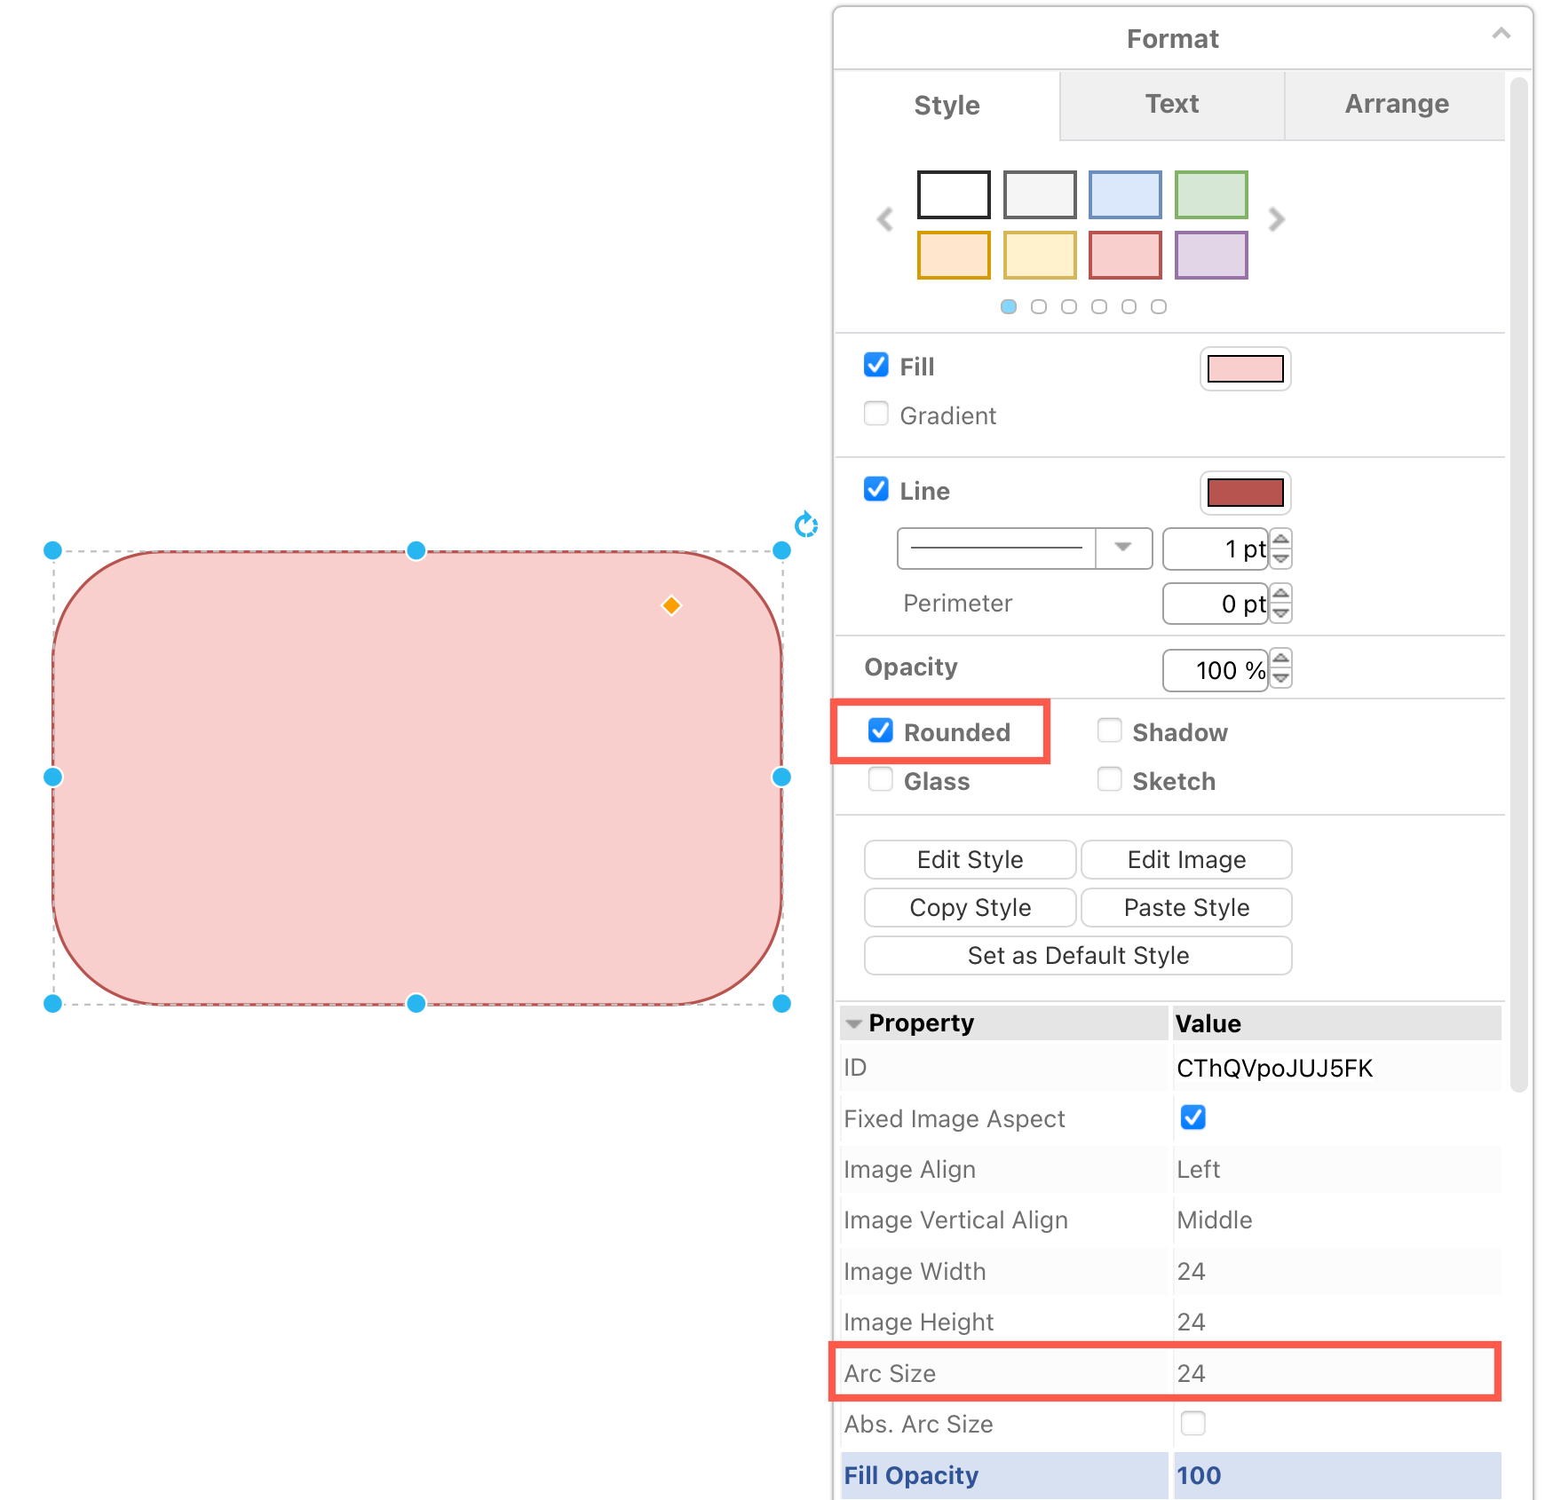Click the orange arc-size handle on the shape
This screenshot has width=1545, height=1500.
(672, 605)
